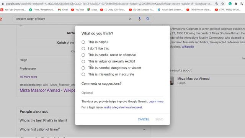Clear the search box with X icon

click(130, 19)
